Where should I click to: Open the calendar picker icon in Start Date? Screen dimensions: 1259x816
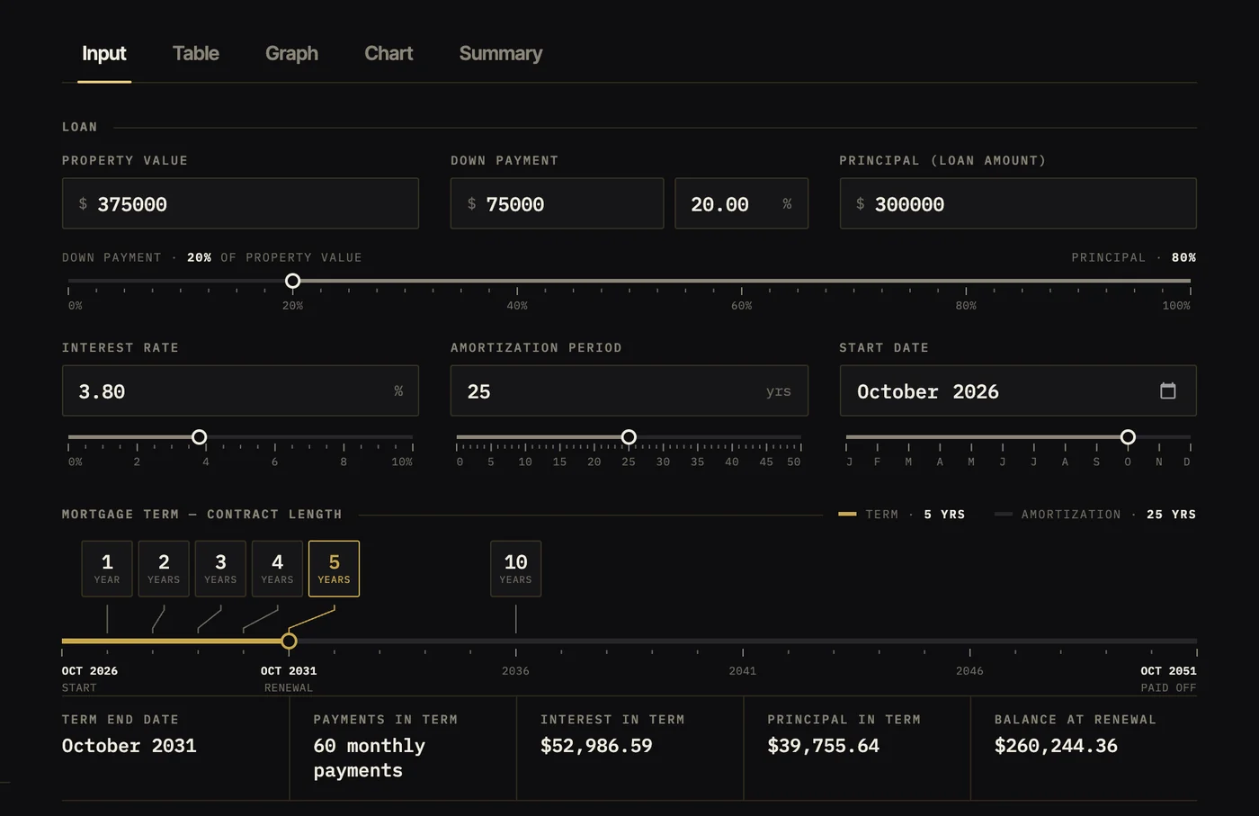[1167, 390]
